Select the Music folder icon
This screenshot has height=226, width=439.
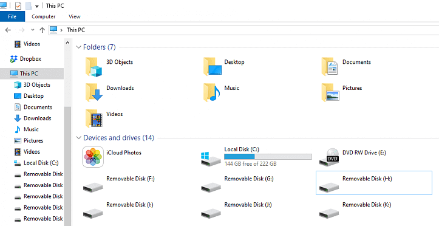tap(212, 93)
